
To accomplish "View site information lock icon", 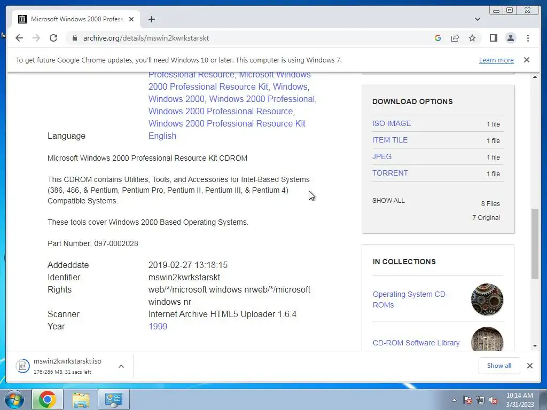I will [74, 38].
